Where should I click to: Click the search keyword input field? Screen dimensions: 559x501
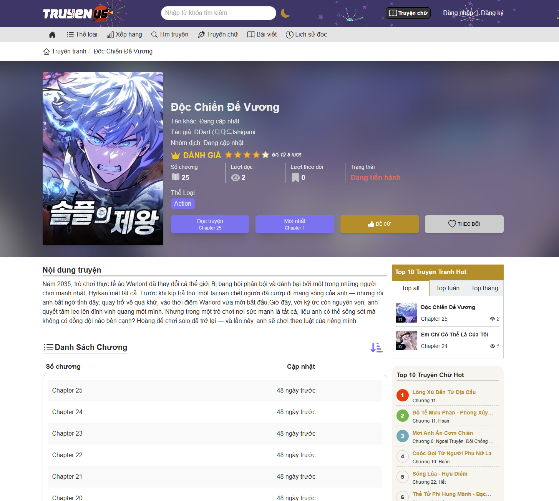(x=219, y=13)
